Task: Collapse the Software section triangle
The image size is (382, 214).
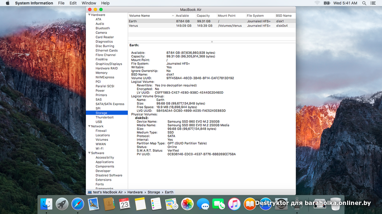Action: pyautogui.click(x=89, y=153)
